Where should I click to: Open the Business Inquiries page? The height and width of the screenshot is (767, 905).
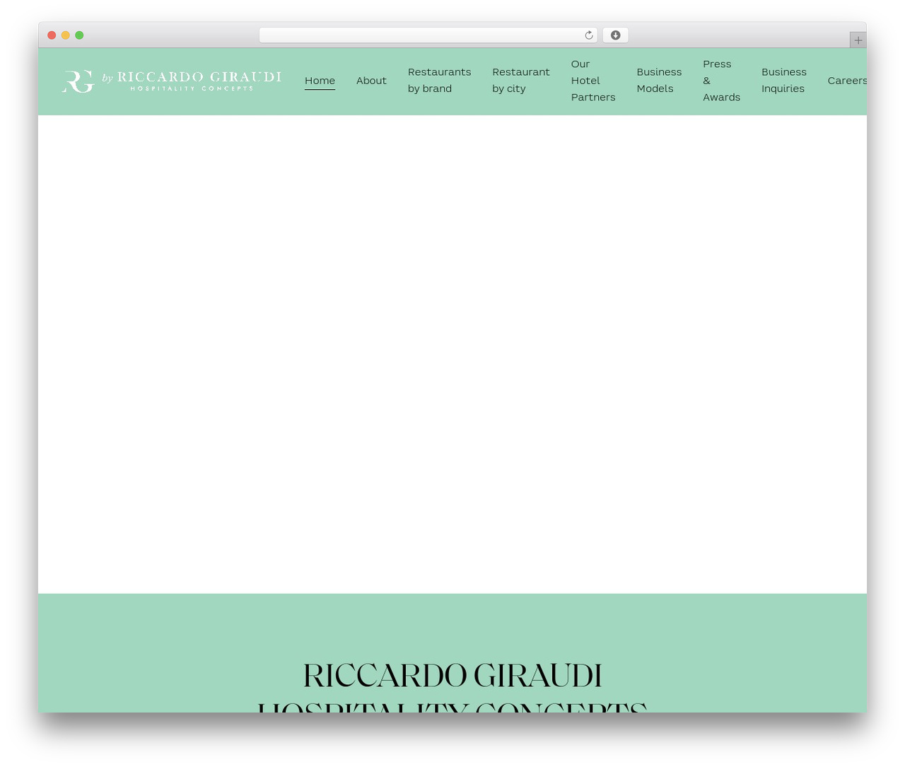coord(783,81)
